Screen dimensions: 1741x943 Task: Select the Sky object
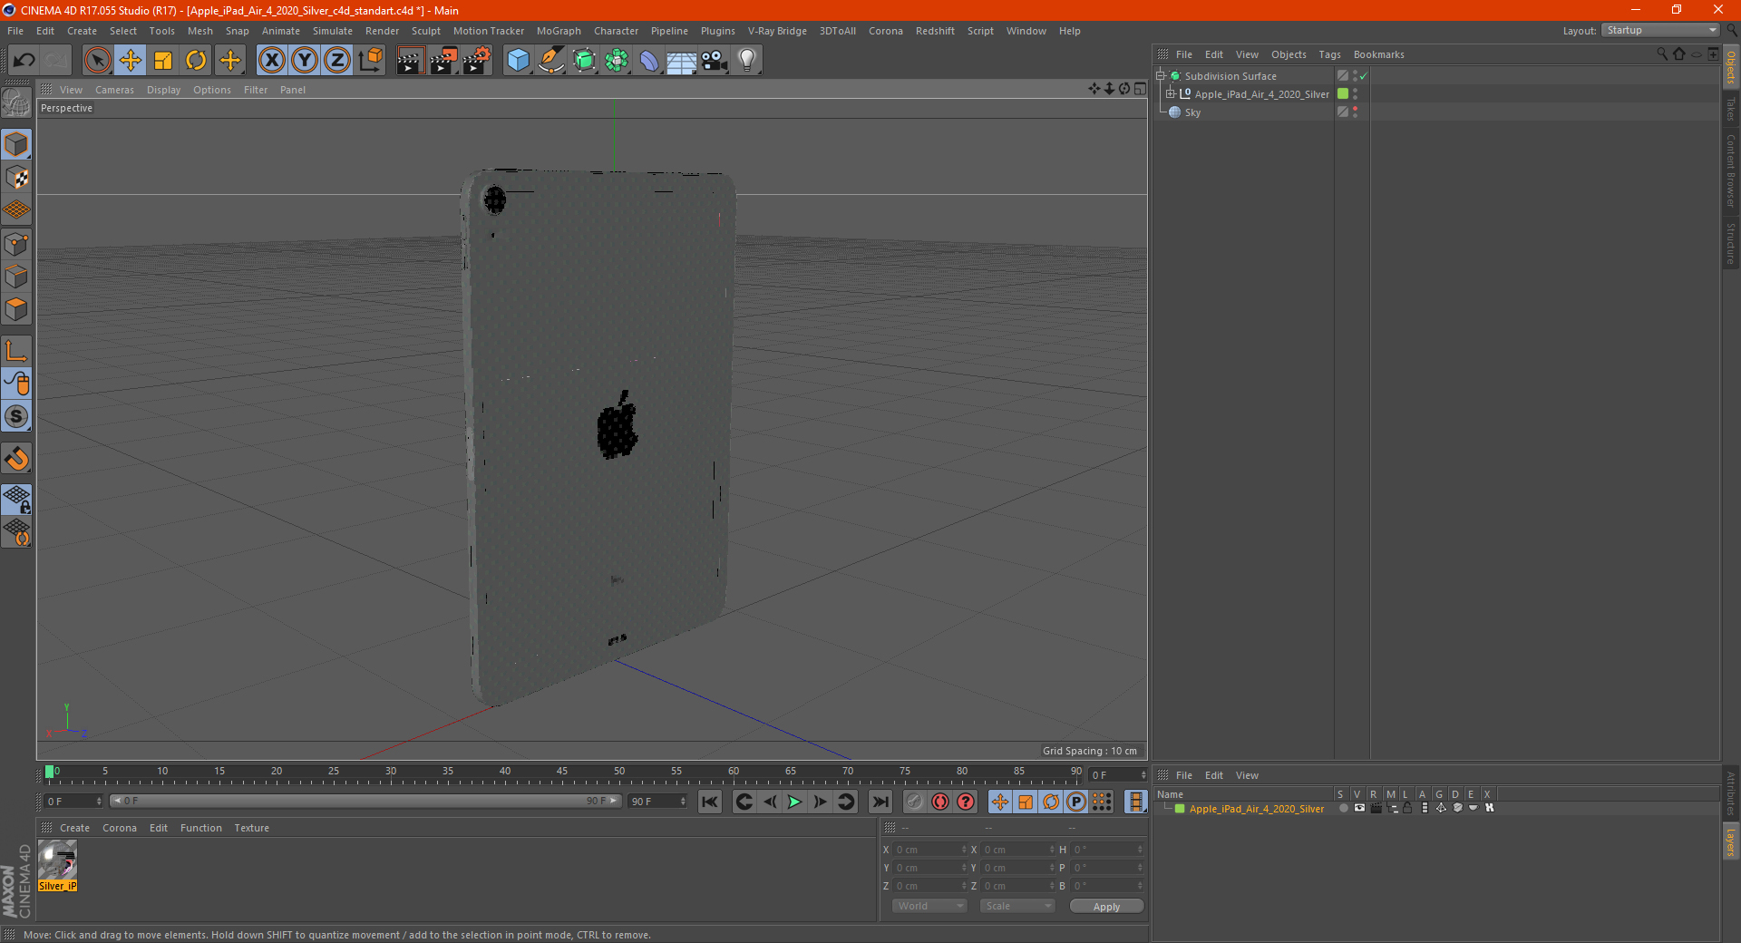click(x=1192, y=112)
